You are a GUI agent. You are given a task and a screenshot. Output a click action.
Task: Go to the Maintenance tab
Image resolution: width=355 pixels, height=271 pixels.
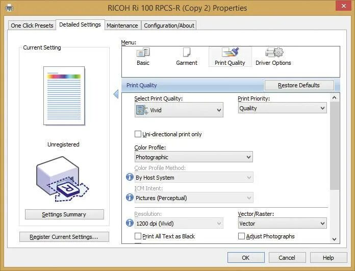(x=122, y=26)
